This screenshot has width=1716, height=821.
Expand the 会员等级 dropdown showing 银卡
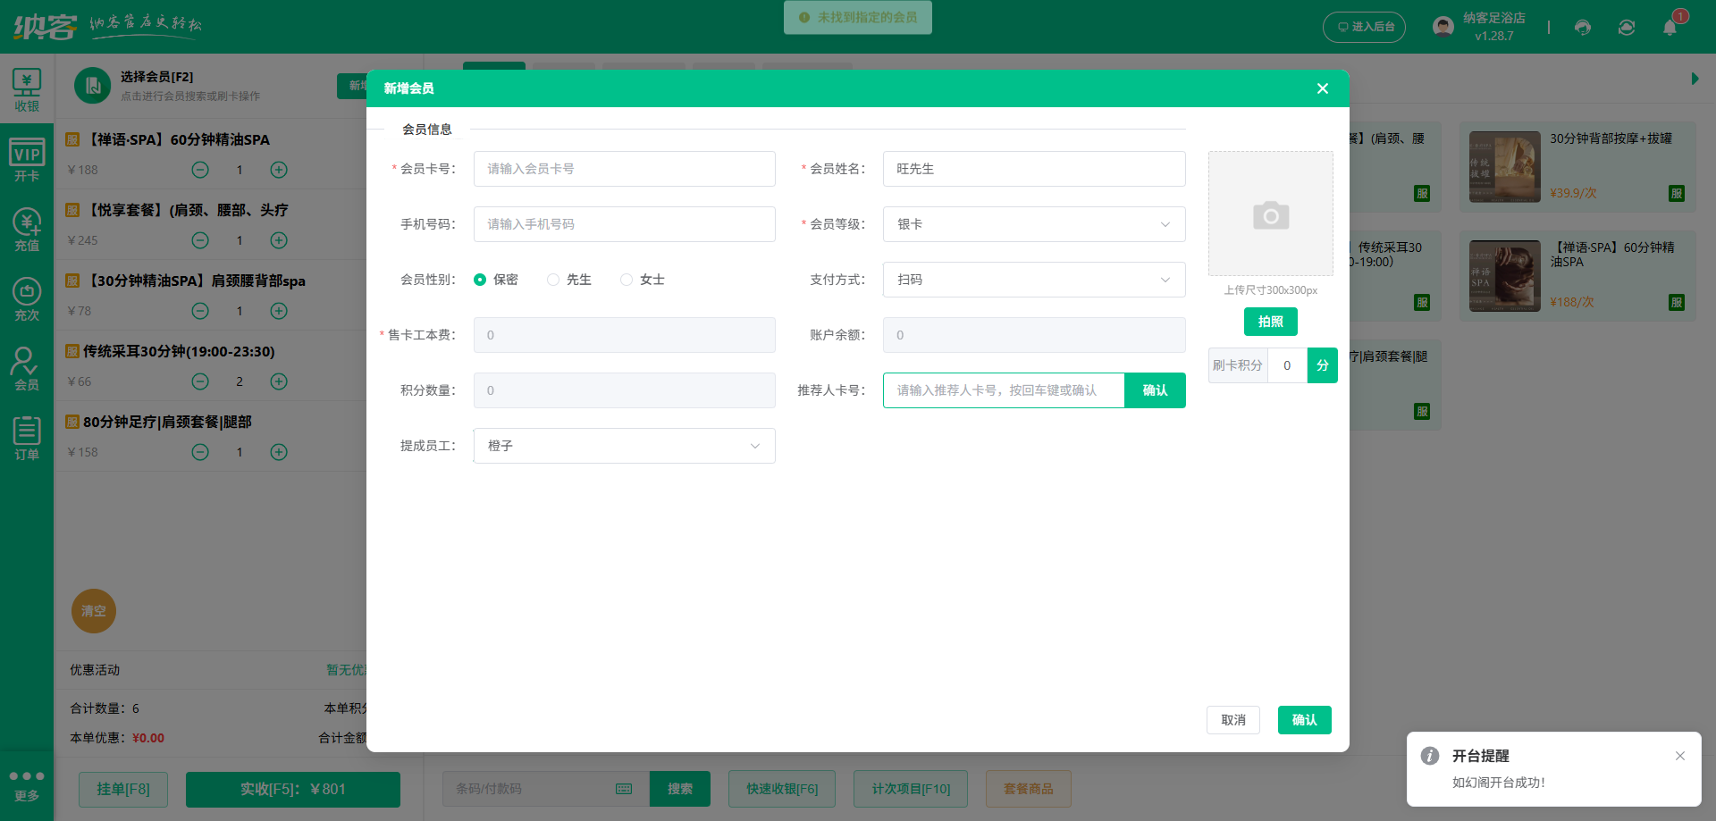1034,224
